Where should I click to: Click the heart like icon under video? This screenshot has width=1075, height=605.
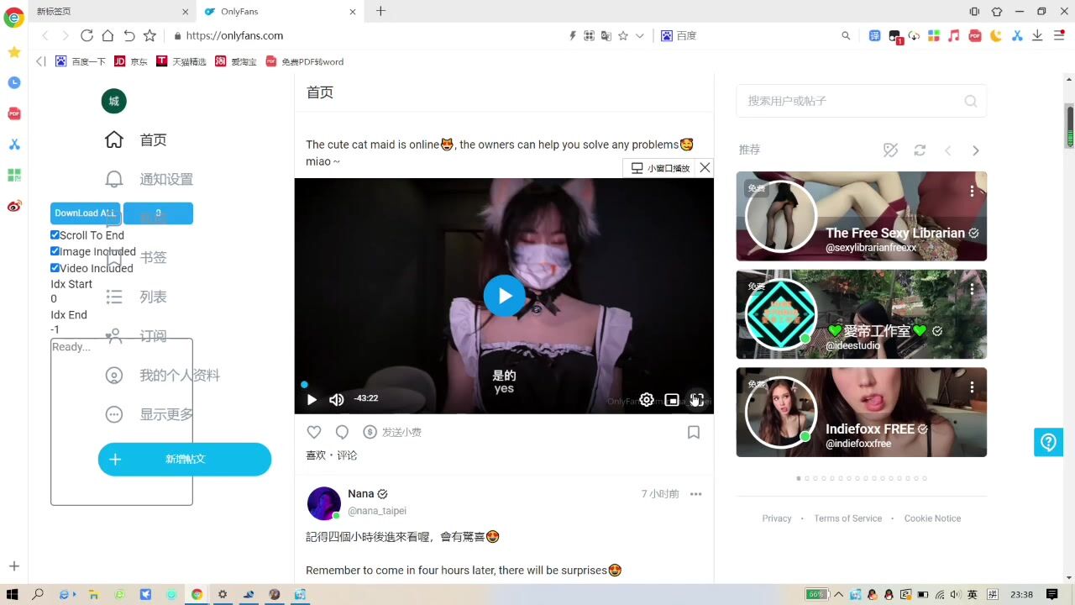(x=314, y=432)
